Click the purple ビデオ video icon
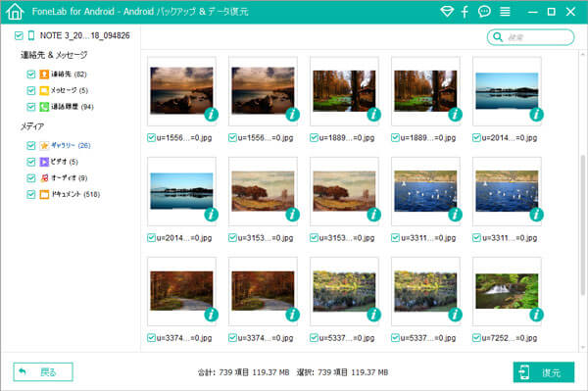Viewport: 588px width, 391px height. point(44,162)
